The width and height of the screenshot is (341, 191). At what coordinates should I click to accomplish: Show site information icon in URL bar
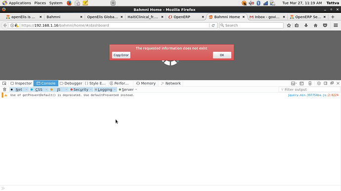coord(12,26)
